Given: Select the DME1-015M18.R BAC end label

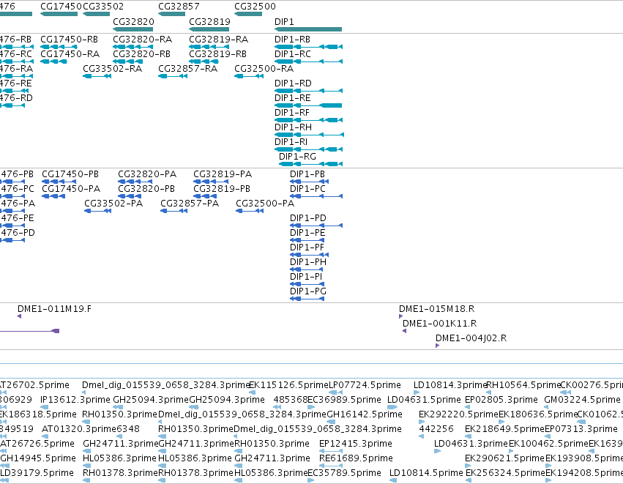Looking at the screenshot, I should pyautogui.click(x=437, y=309).
